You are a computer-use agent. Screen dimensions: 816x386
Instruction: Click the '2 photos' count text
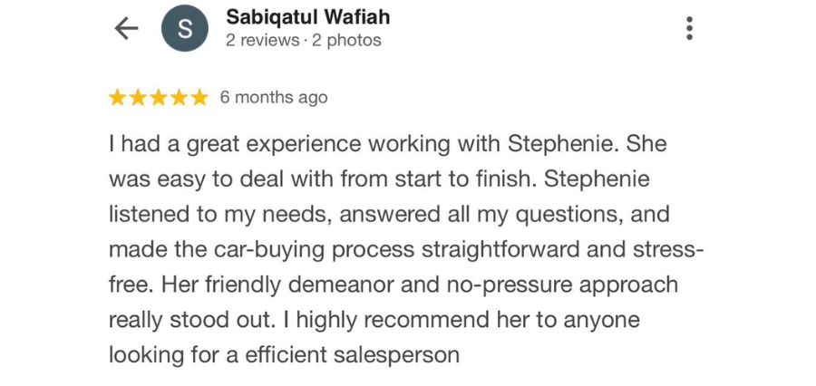(346, 41)
